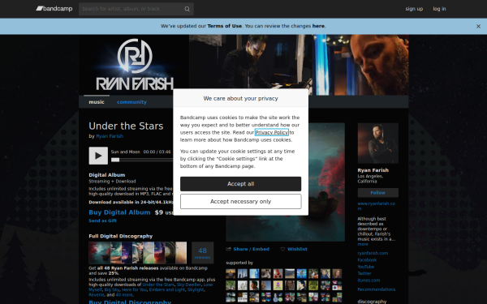Click the Wishlist heart icon
The height and width of the screenshot is (304, 487).
point(282,249)
